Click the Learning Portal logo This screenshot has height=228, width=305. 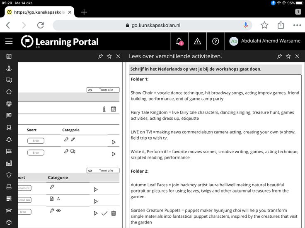click(x=60, y=41)
